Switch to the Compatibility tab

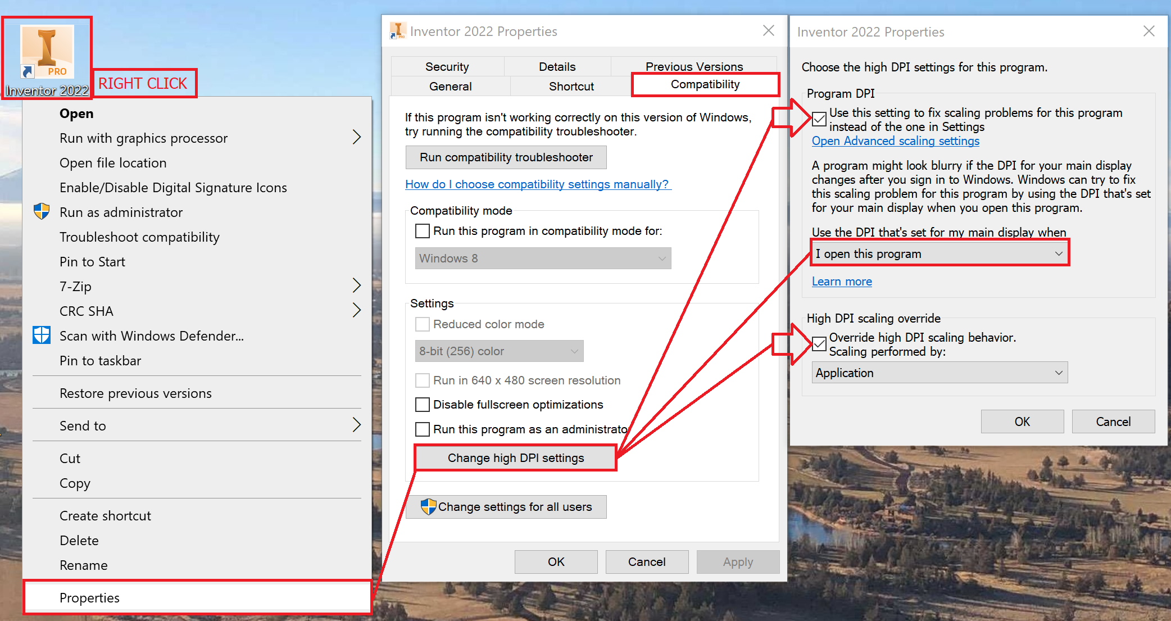(705, 84)
